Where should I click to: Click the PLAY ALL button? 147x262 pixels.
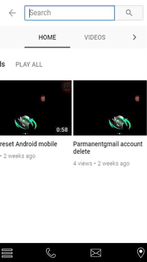tap(29, 65)
